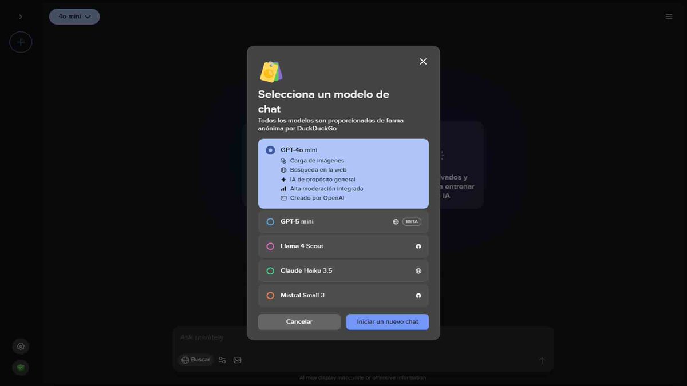Click the open-source icon on Llama 4 Scout

click(418, 246)
